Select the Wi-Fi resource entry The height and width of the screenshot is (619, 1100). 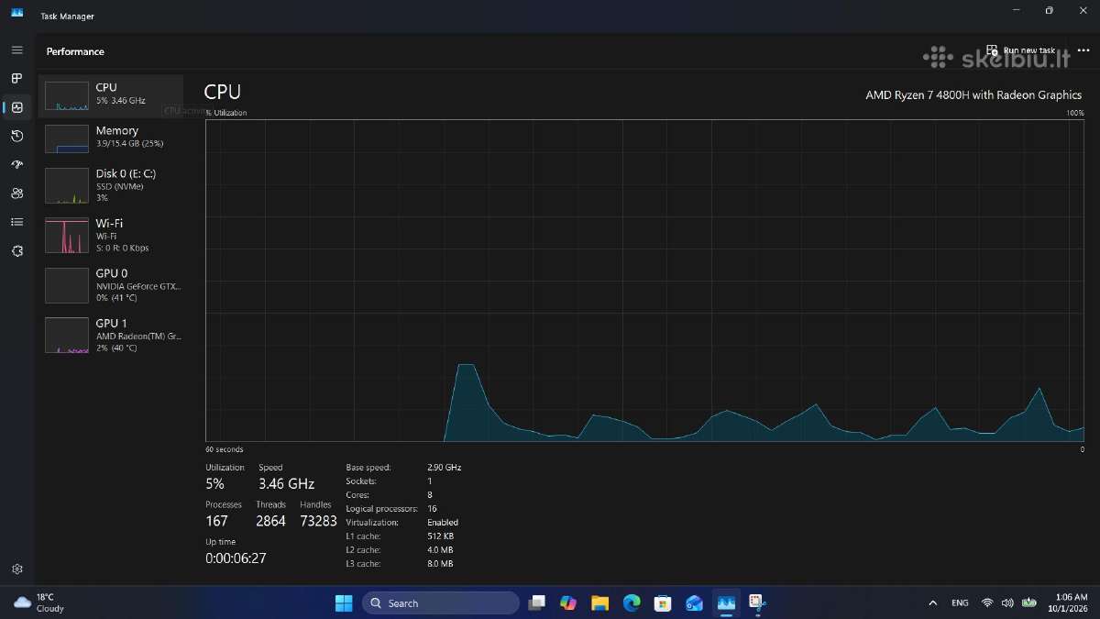[111, 235]
